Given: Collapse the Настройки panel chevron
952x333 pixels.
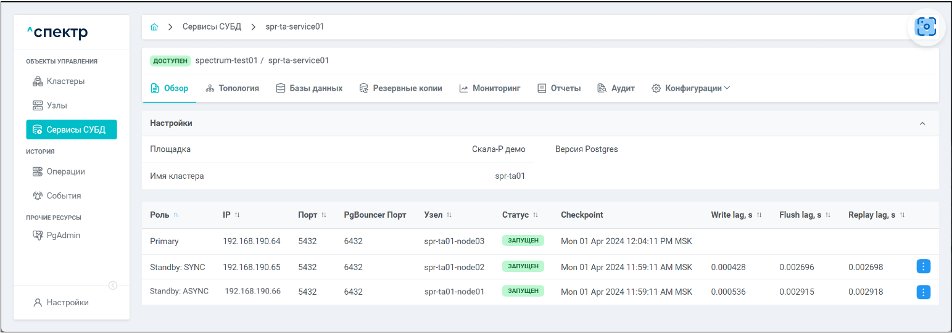Looking at the screenshot, I should click(x=922, y=123).
